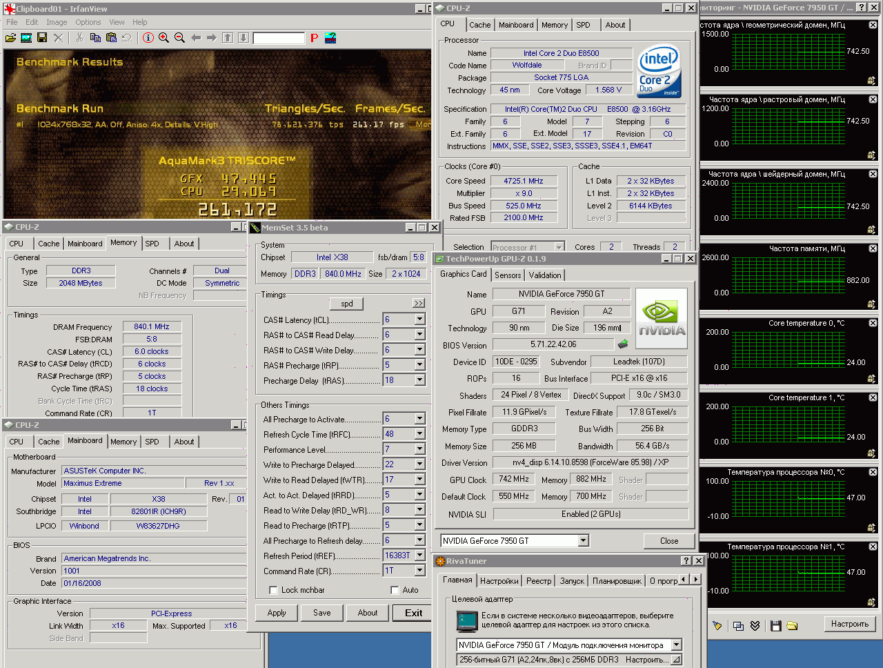883x668 pixels.
Task: Close the memory frequency graph with its X
Action: point(873,248)
